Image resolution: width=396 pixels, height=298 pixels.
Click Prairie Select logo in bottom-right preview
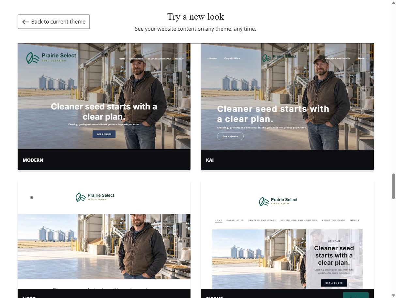click(x=278, y=201)
